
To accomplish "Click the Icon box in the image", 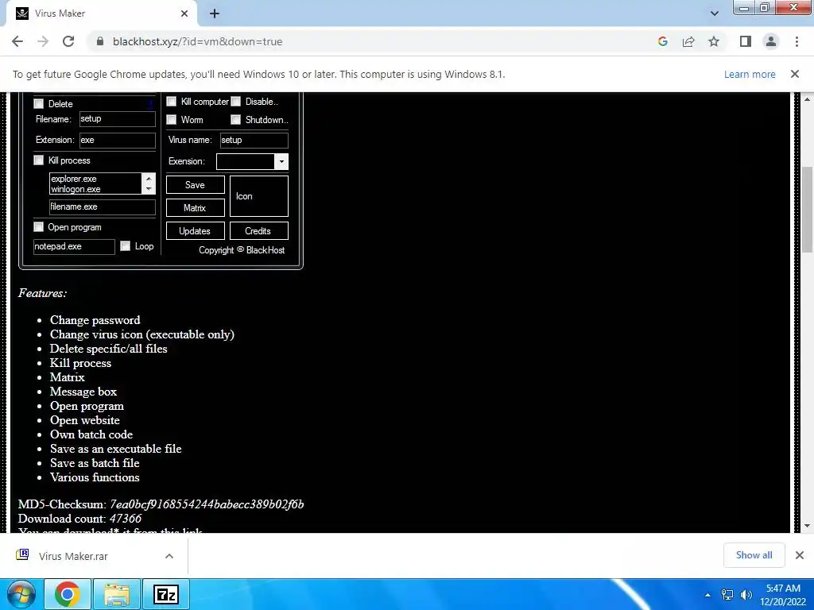I will pyautogui.click(x=258, y=196).
